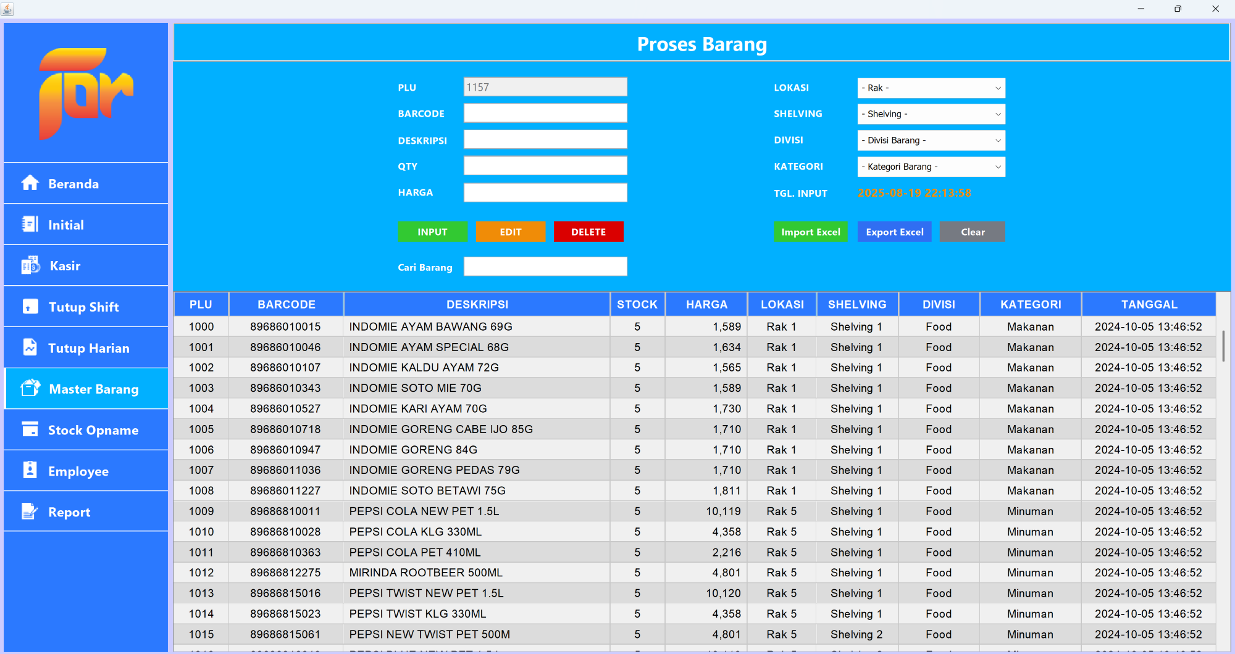
Task: Click the Import Excel button
Action: tap(811, 231)
